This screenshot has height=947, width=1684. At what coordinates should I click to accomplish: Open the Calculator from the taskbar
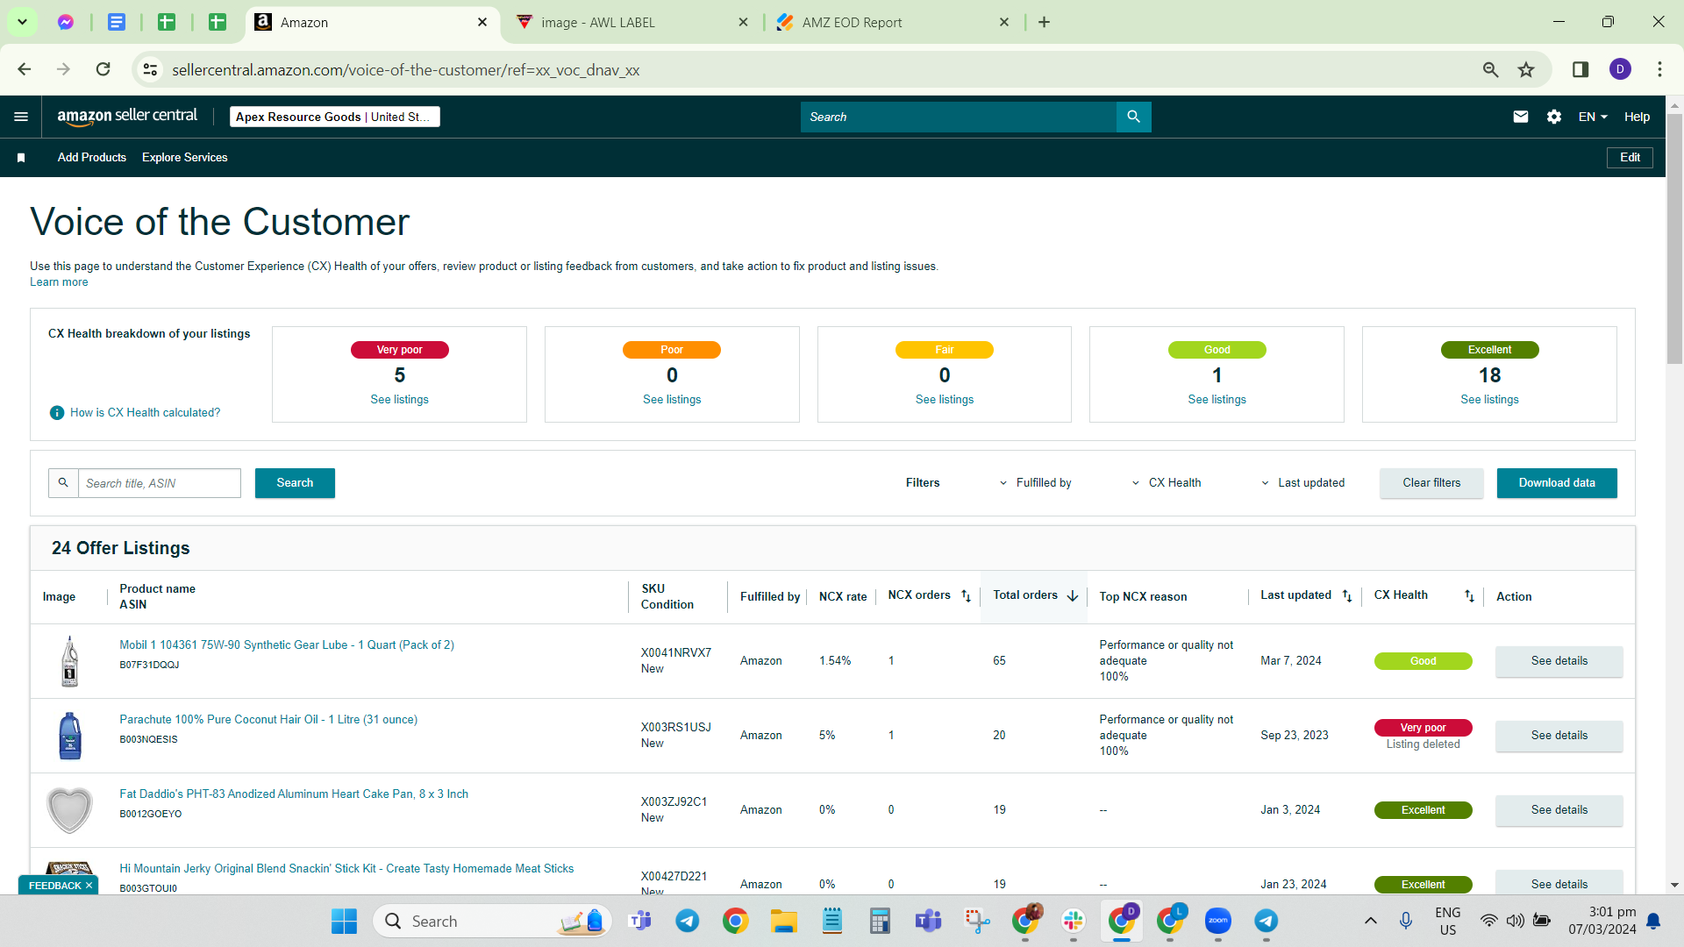[x=880, y=921]
